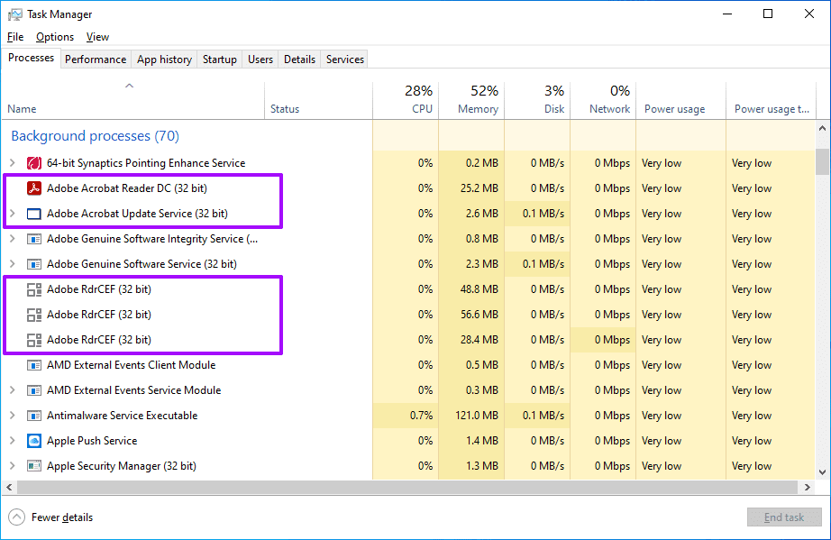Click the horizontal scrollbar right arrow
This screenshot has width=831, height=540.
(808, 487)
